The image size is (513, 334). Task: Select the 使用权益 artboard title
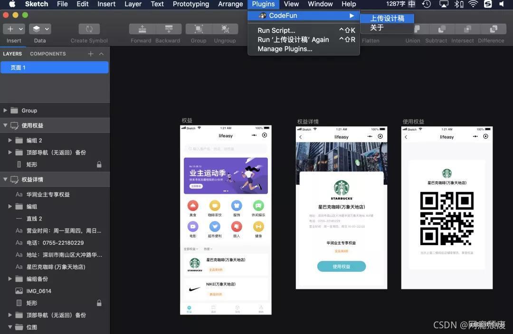pos(413,121)
